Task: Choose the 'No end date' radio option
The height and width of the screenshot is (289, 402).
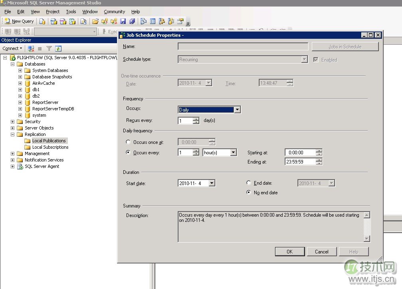Action: [248, 192]
